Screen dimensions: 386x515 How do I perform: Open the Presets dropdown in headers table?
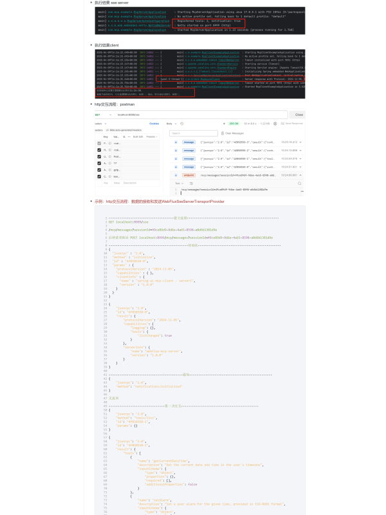click(152, 136)
